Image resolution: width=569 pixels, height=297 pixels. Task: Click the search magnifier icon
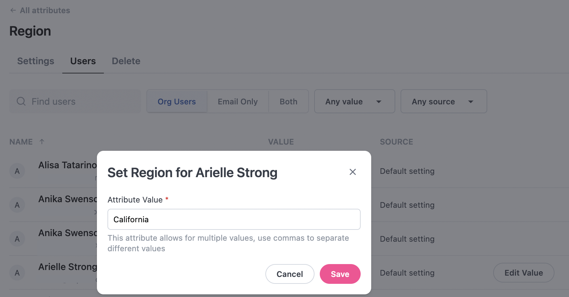click(21, 101)
